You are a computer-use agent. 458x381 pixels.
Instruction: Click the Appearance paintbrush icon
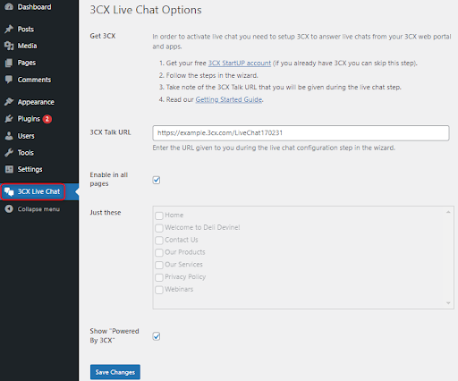9,102
